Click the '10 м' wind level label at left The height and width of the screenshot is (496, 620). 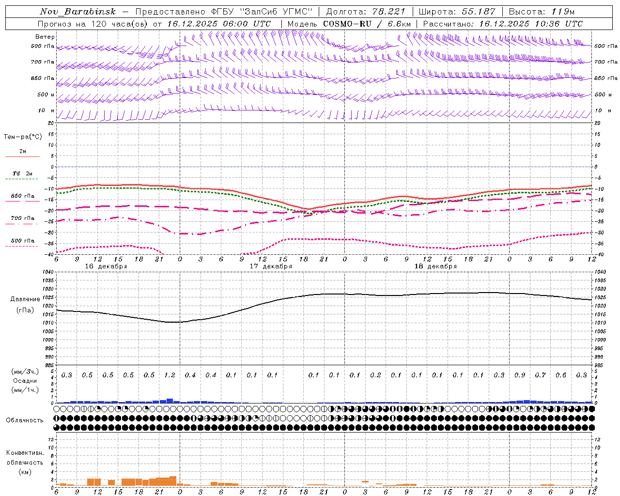pyautogui.click(x=46, y=111)
